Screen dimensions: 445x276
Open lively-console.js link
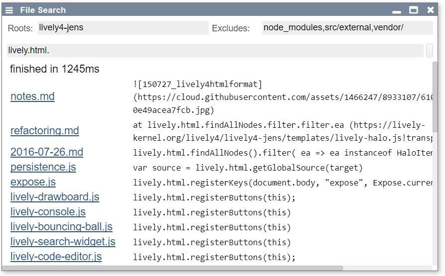(48, 212)
